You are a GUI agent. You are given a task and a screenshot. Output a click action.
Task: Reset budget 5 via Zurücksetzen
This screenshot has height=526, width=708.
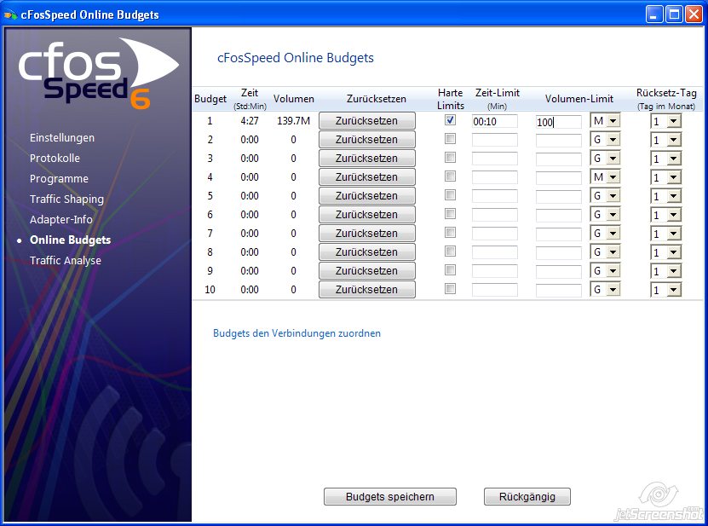367,196
